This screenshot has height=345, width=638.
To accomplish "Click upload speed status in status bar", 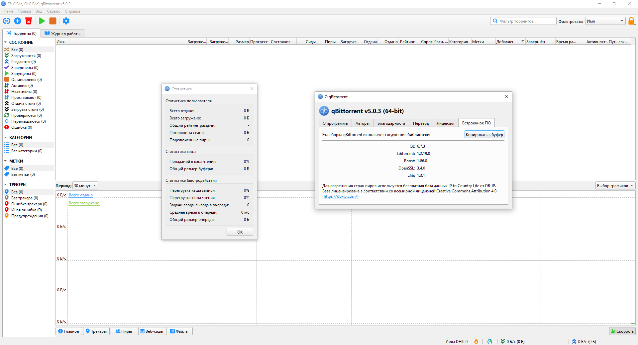I will coord(584,341).
